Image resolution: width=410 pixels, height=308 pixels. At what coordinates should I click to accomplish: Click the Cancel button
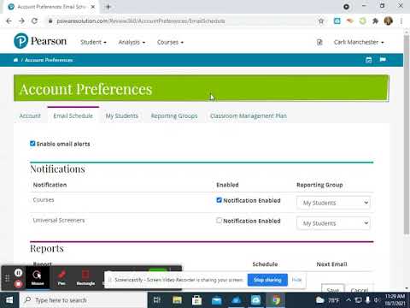[x=360, y=289]
